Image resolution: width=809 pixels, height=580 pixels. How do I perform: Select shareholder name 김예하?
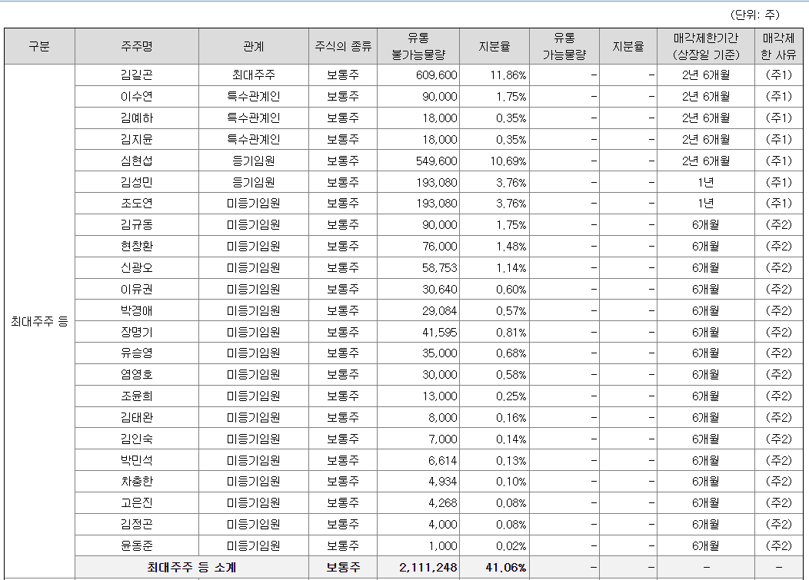point(137,118)
